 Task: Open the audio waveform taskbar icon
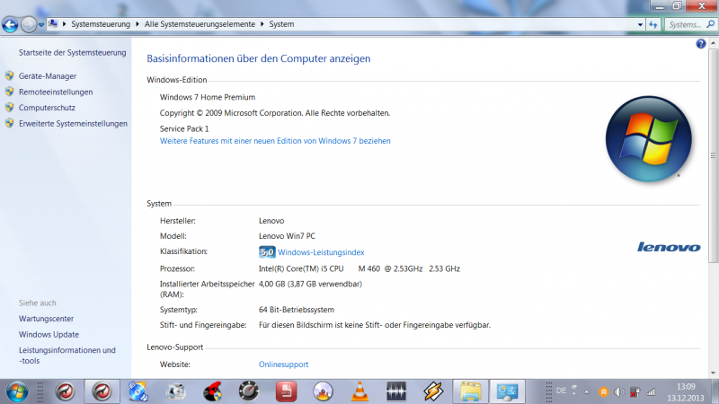tap(396, 392)
